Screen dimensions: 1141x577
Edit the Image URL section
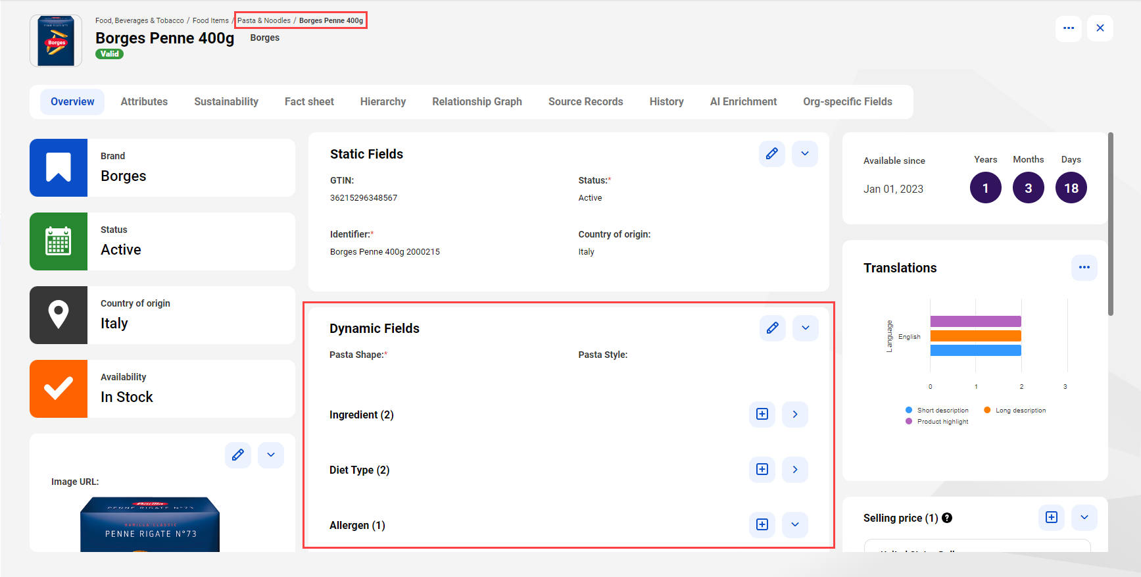point(238,455)
